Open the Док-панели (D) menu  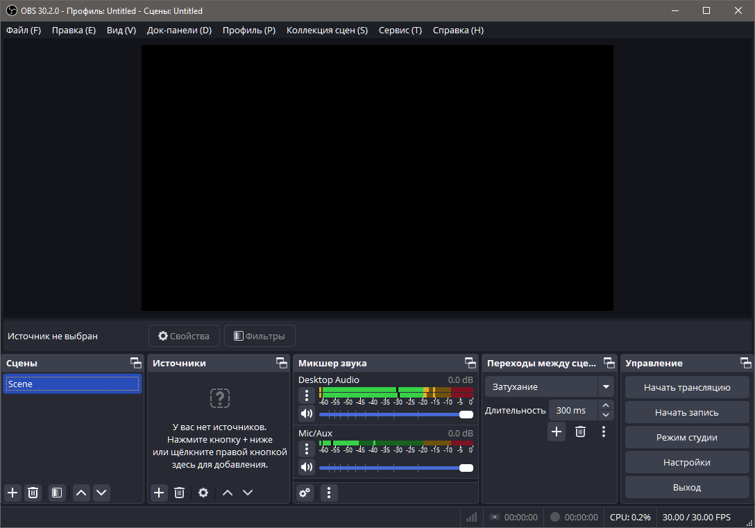click(179, 31)
